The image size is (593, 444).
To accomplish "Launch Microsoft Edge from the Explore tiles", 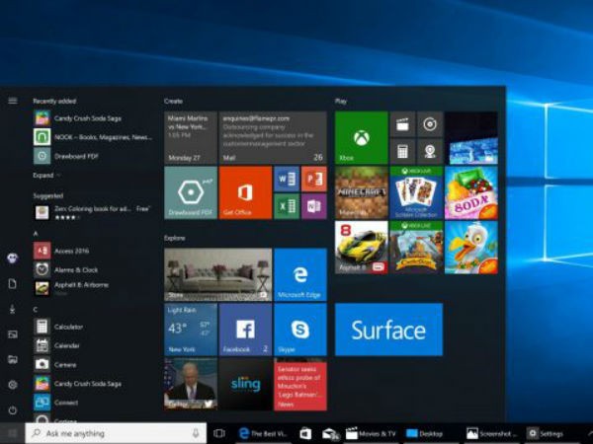I will click(x=299, y=274).
